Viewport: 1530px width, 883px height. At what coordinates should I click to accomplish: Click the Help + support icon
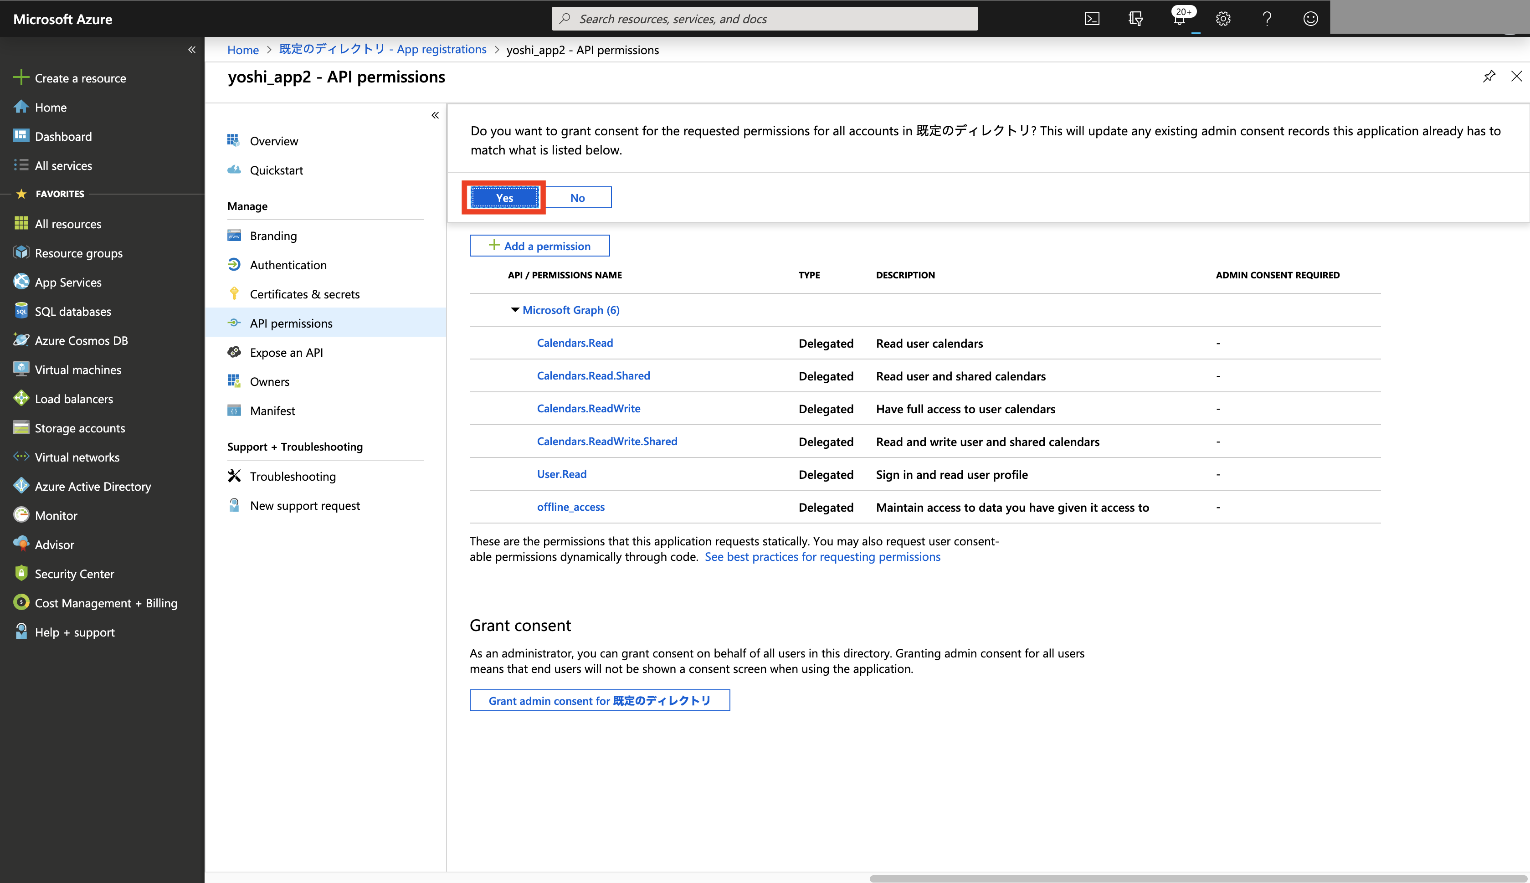21,631
